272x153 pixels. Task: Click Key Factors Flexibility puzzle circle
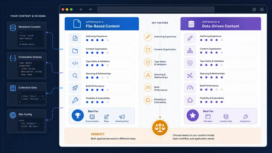pos(148,100)
